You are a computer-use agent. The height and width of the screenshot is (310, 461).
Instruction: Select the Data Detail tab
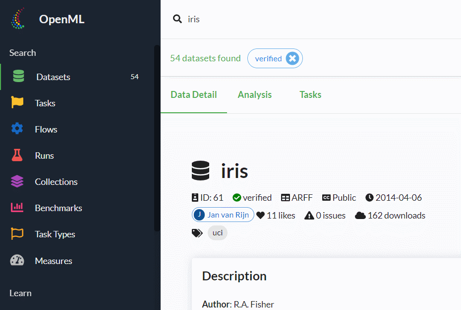194,95
